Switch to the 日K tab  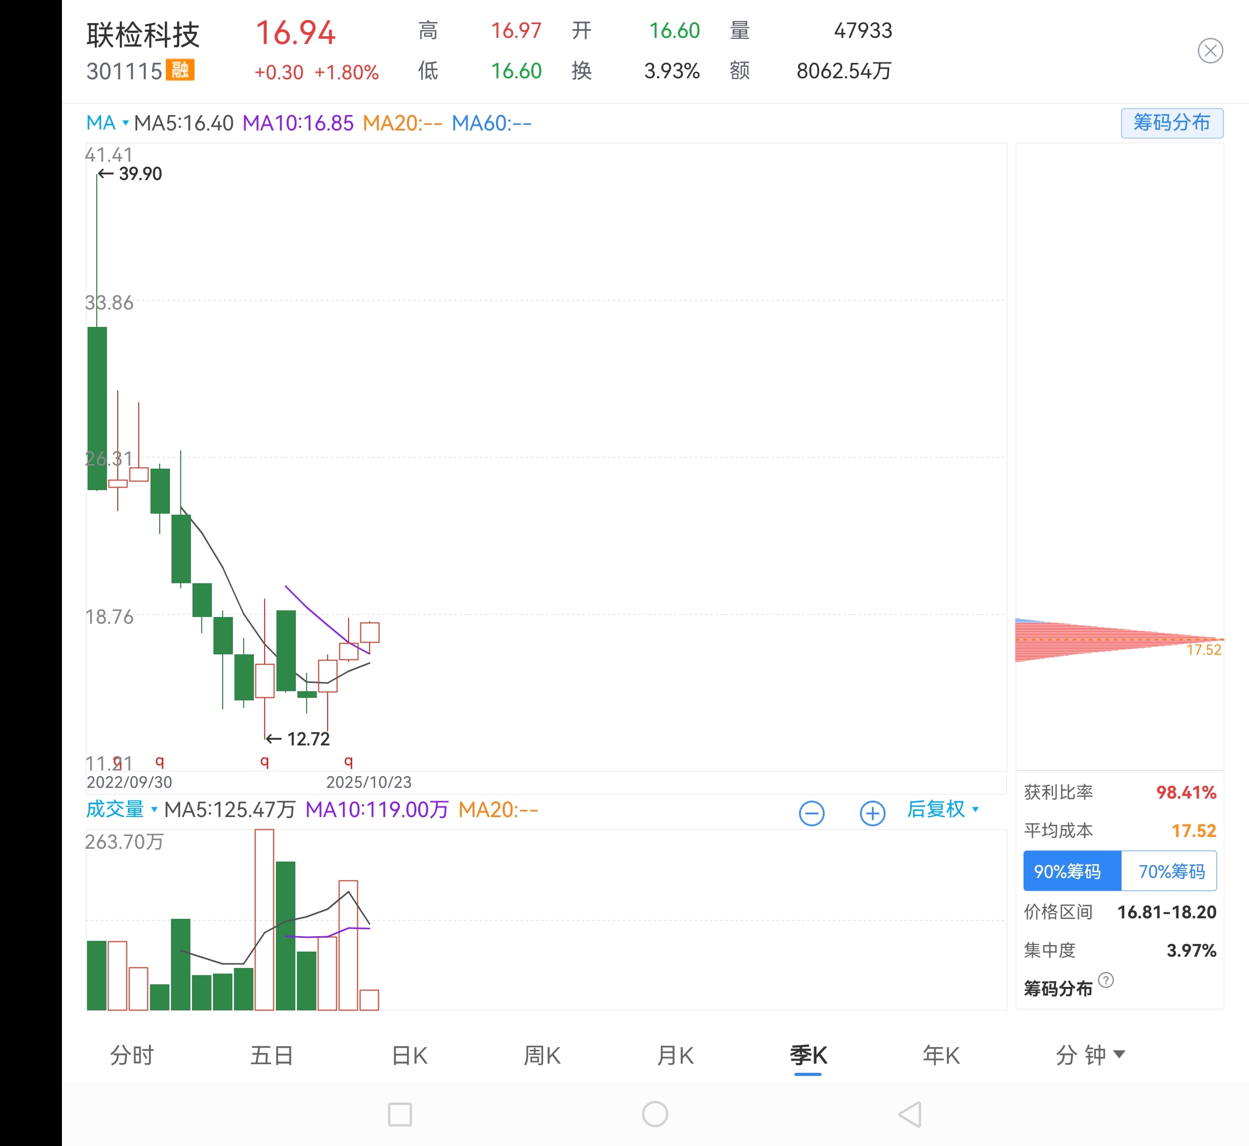pos(410,1055)
